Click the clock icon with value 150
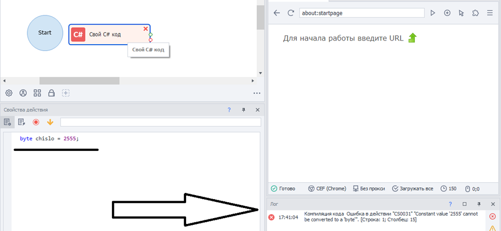Viewport: 501px width, 231px height. click(448, 188)
